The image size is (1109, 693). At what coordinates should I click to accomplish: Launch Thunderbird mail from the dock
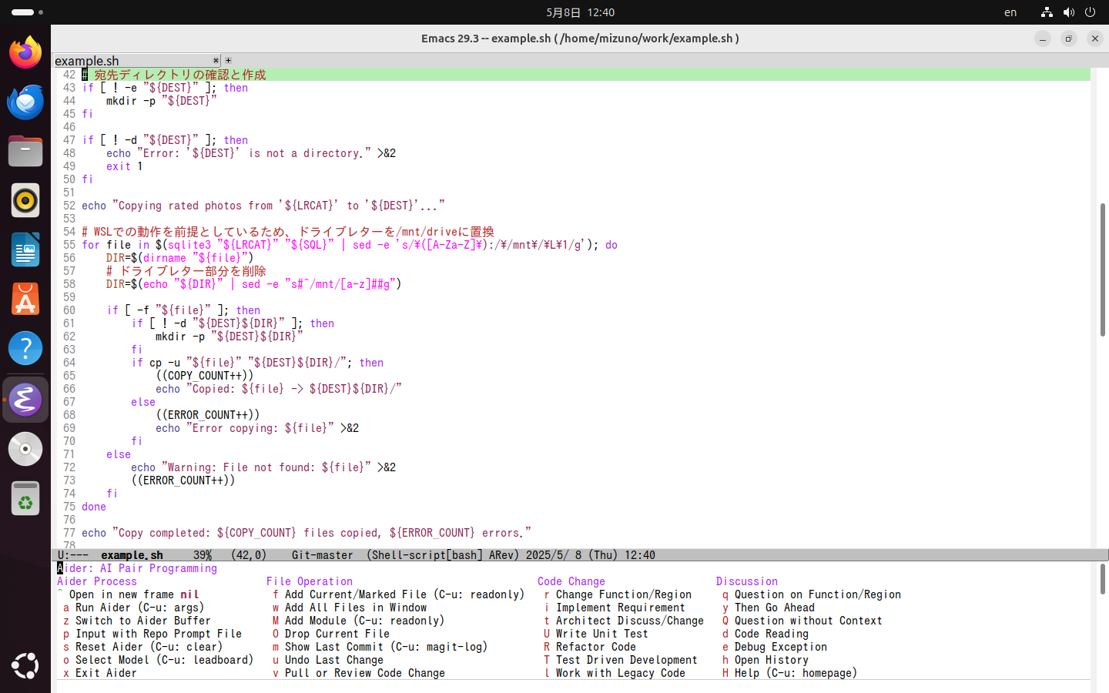(25, 102)
